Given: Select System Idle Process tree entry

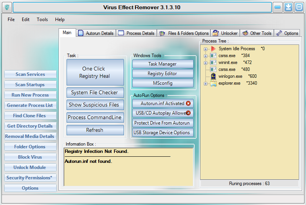Looking at the screenshot, I should point(242,49).
